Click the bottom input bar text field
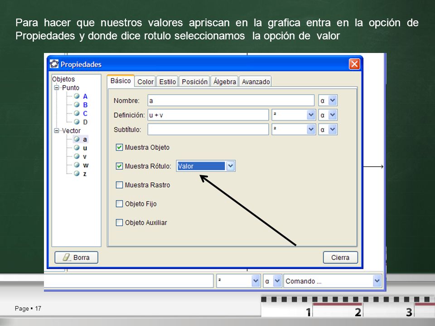The image size is (435, 326). pos(129,281)
